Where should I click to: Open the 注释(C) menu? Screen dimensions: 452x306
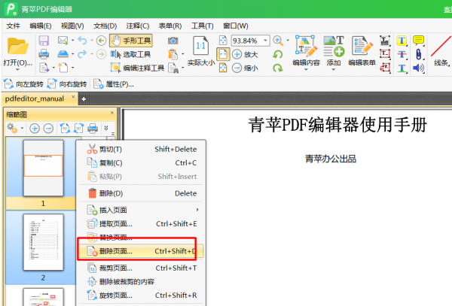(138, 26)
